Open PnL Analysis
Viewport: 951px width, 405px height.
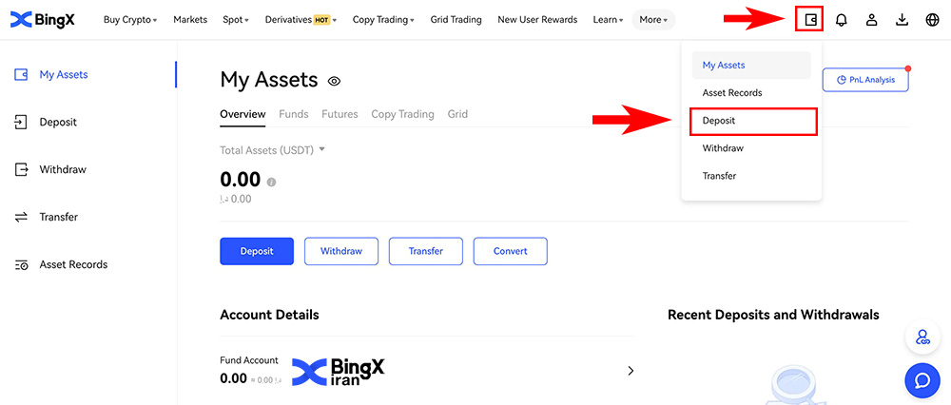coord(865,80)
